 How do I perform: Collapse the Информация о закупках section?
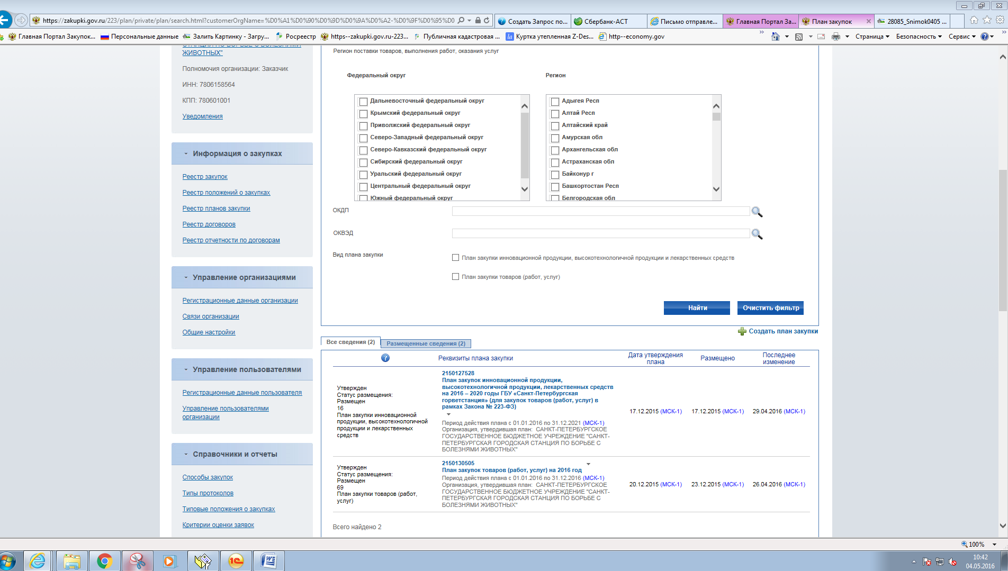186,154
